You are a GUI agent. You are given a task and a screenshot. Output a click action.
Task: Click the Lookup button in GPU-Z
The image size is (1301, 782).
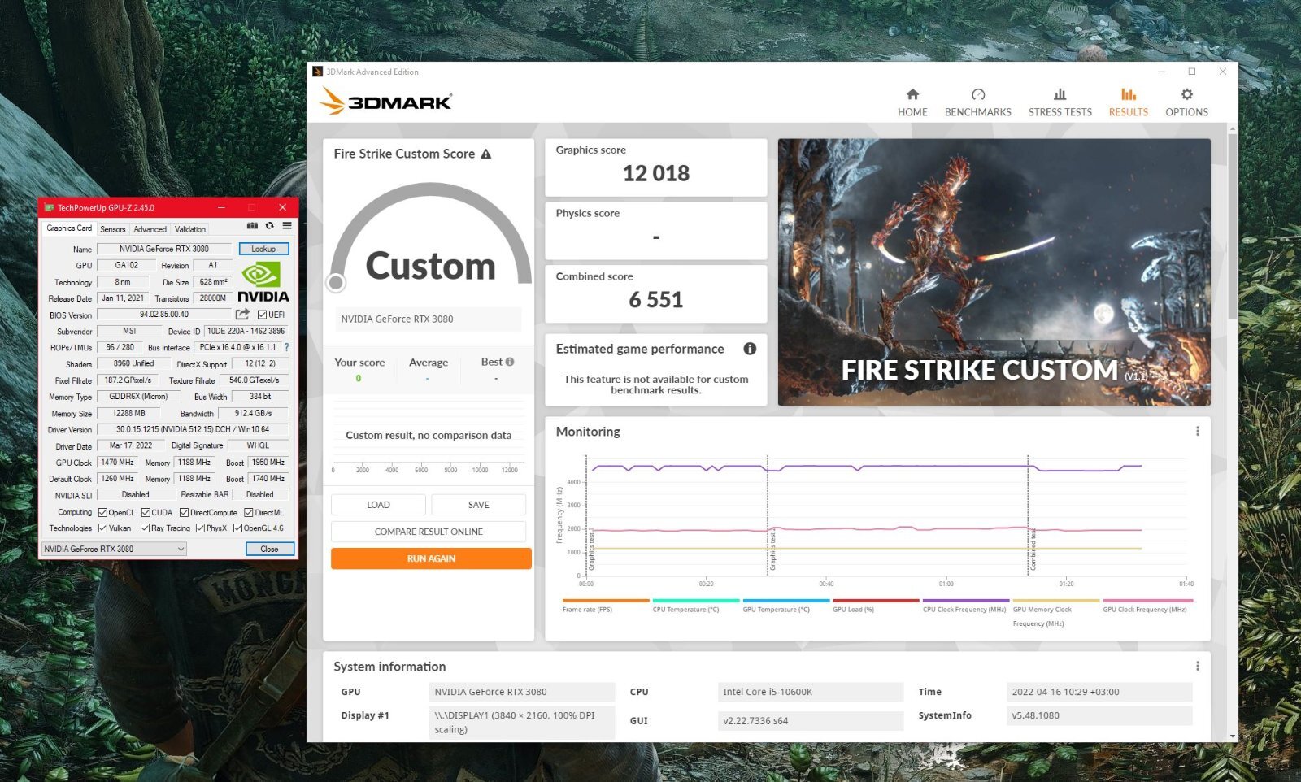[x=263, y=249]
